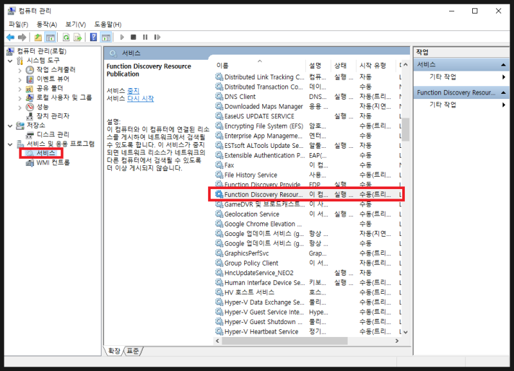514x371 pixels.
Task: Open the 도움말(H) menu
Action: 108,24
